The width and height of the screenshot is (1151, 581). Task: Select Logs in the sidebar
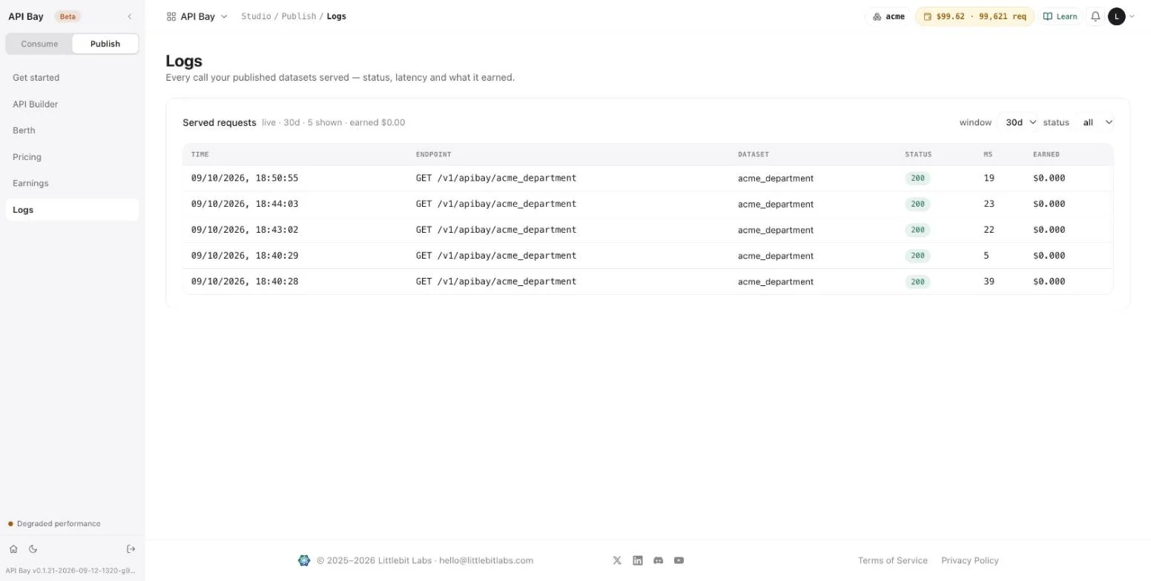(72, 210)
